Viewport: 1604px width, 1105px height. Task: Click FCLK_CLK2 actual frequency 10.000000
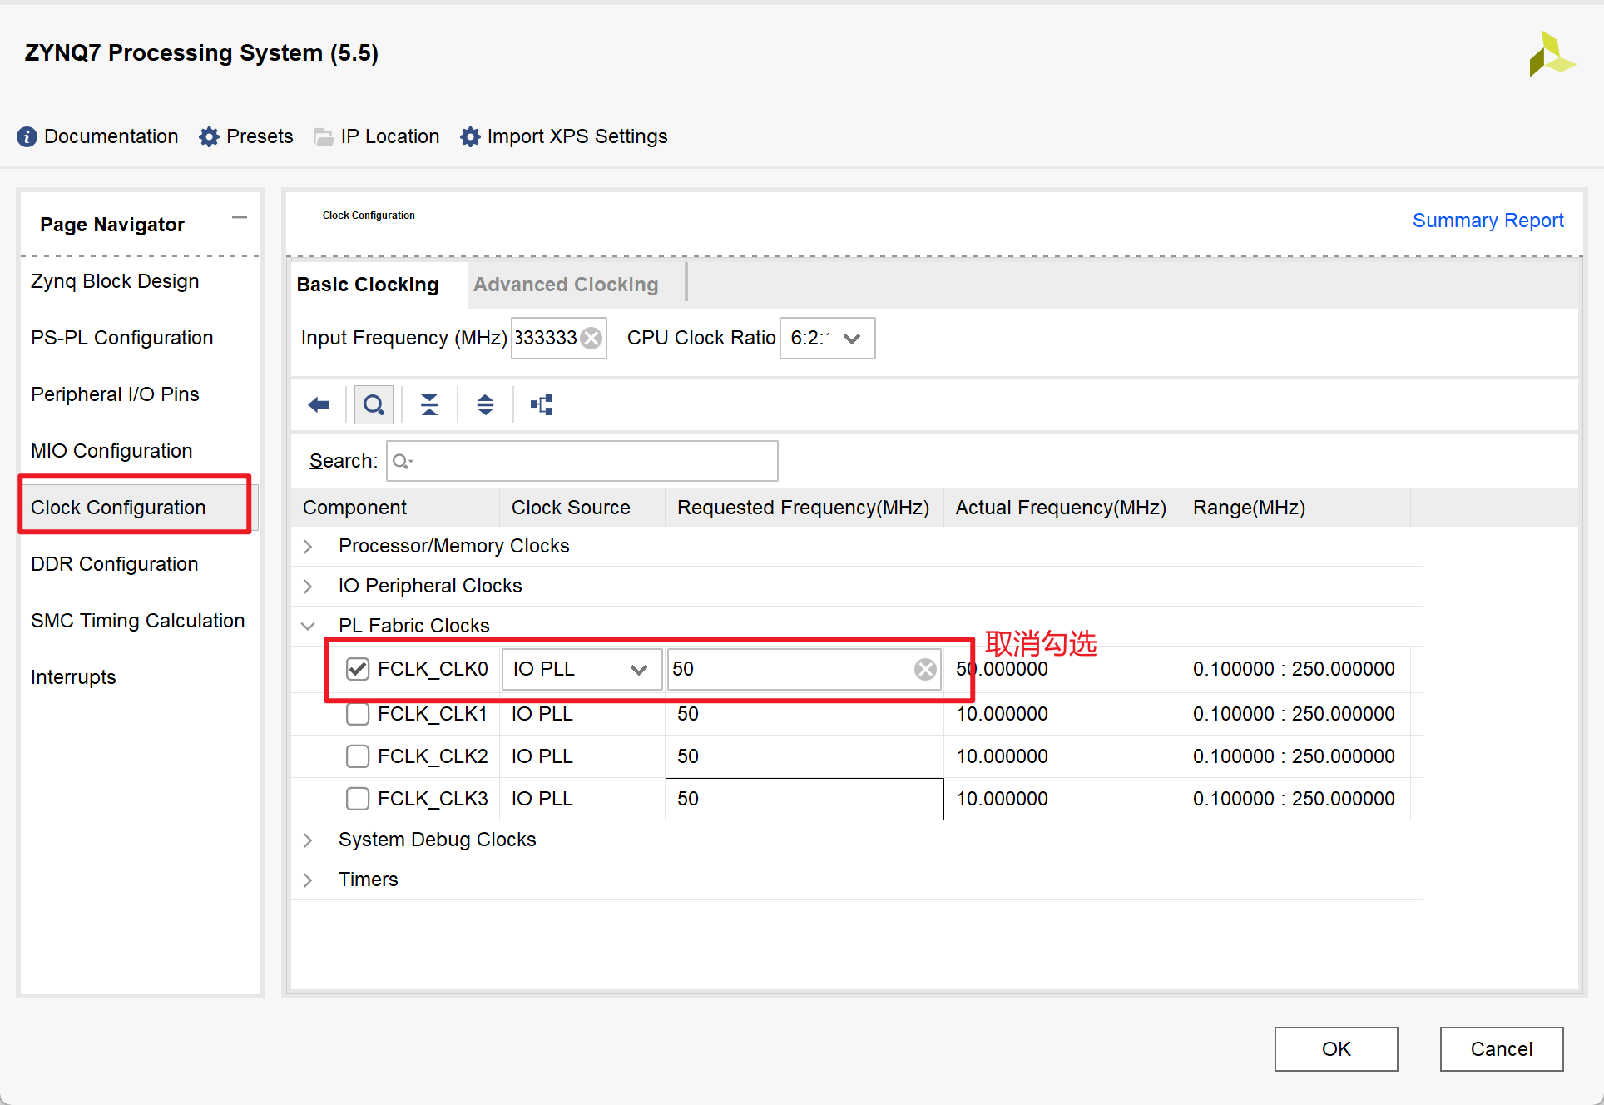(x=1002, y=756)
